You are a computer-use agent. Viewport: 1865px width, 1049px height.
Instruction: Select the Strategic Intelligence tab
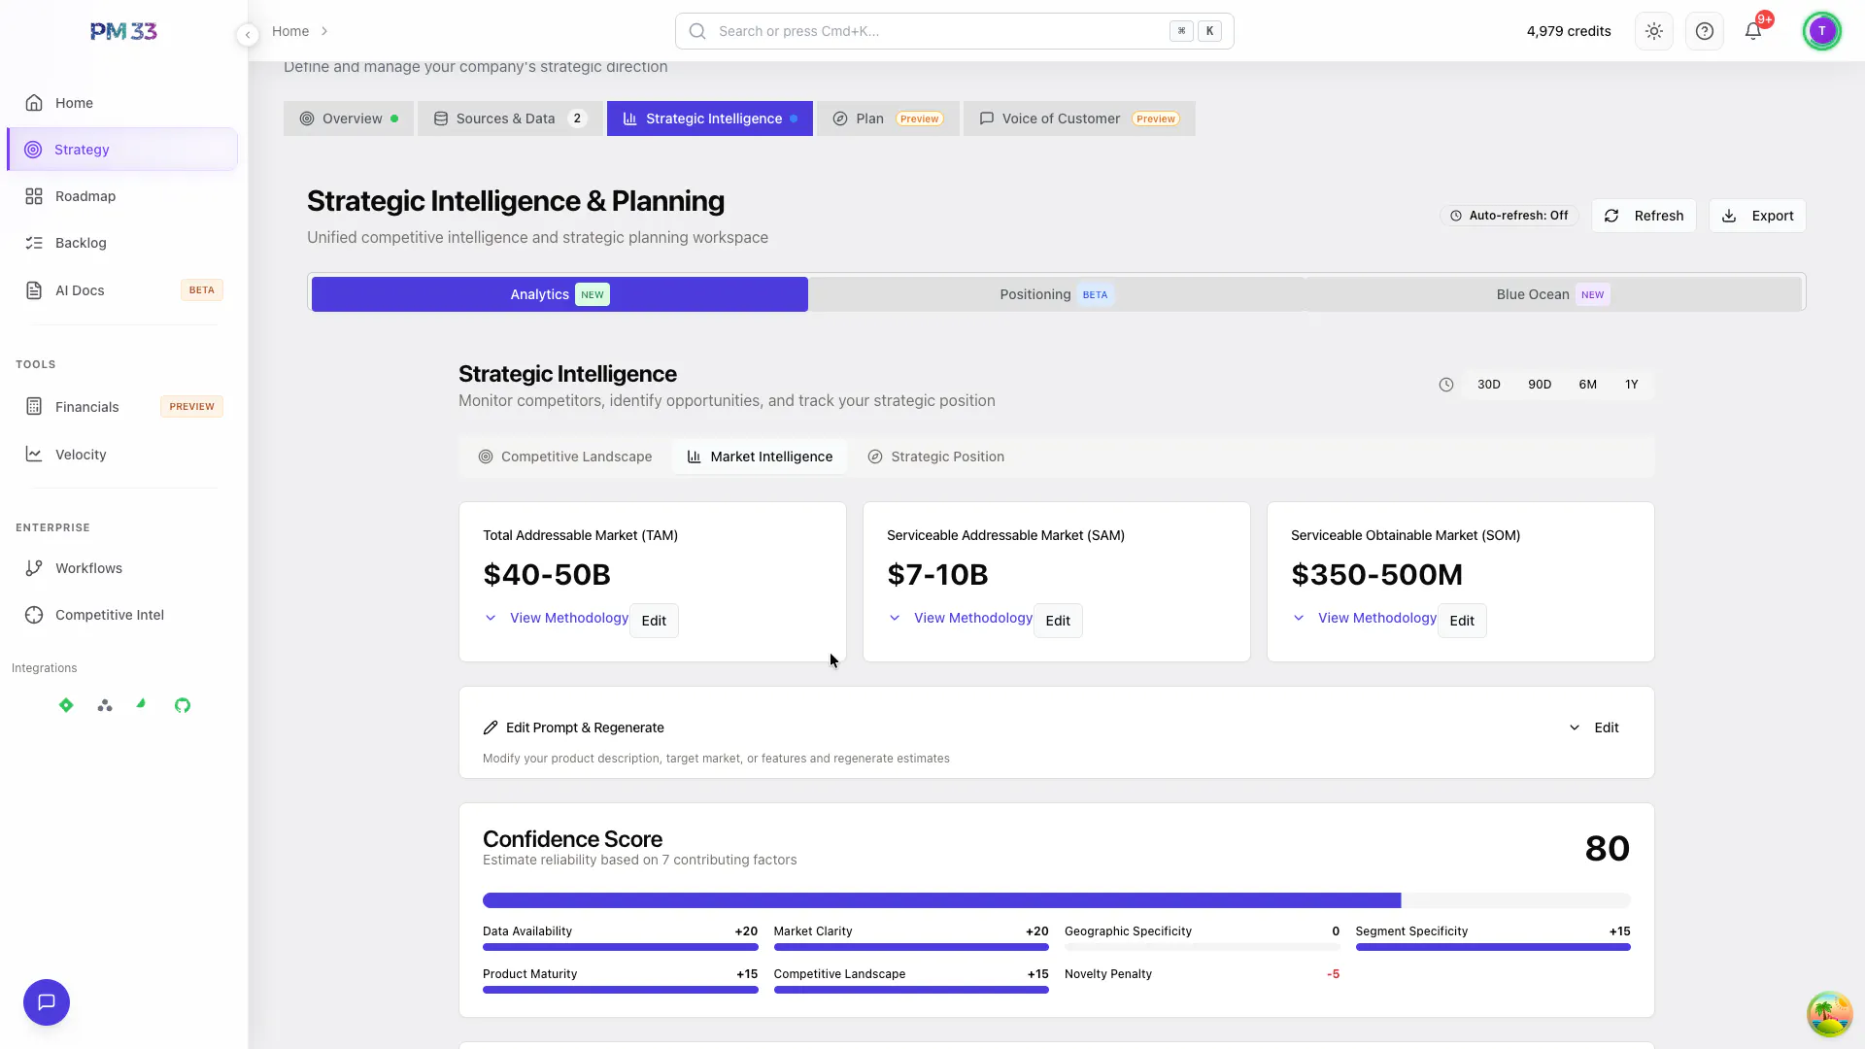[710, 118]
